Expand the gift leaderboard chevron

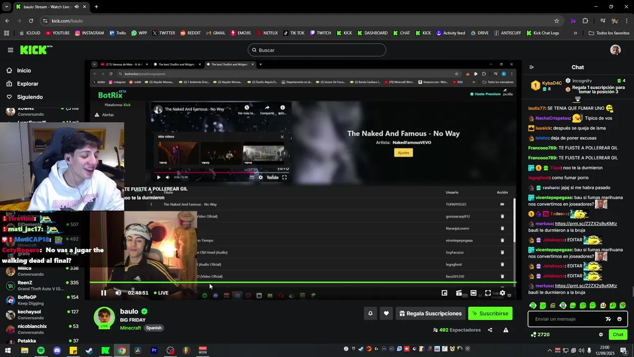578,100
